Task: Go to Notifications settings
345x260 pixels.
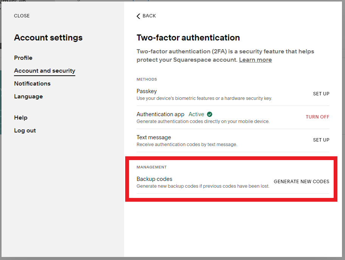Action: pos(32,84)
